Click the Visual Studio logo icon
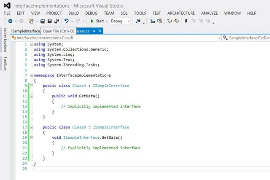 [x=7, y=5]
